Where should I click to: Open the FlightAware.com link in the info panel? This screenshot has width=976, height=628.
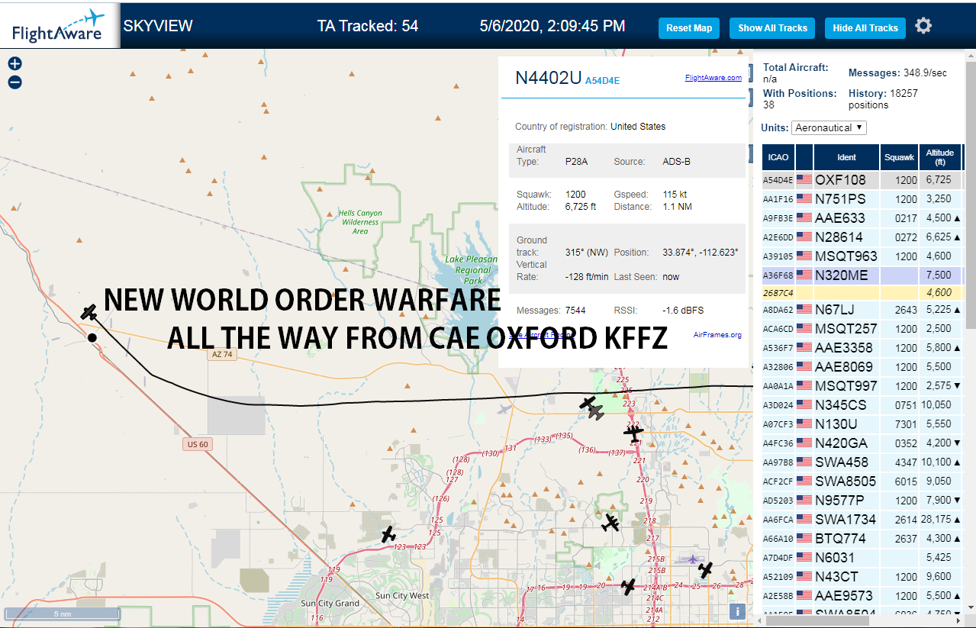pos(713,78)
